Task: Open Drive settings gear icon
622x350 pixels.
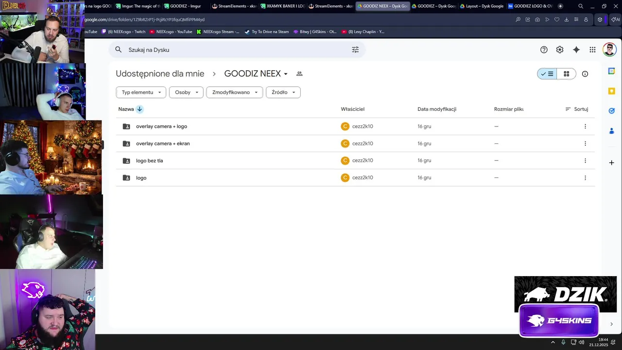Action: click(x=560, y=50)
